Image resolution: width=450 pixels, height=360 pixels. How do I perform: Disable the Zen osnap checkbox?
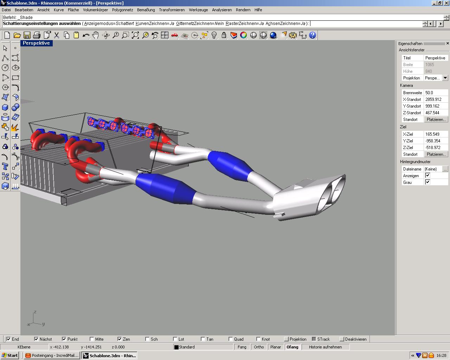(x=120, y=339)
